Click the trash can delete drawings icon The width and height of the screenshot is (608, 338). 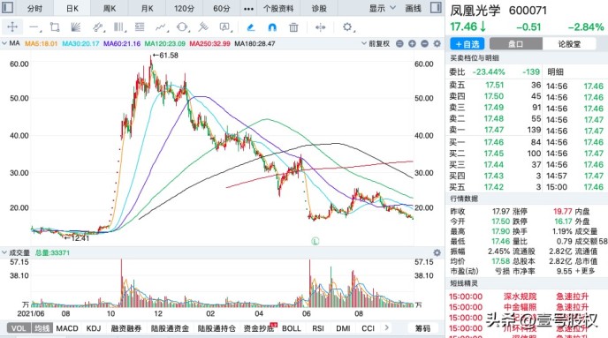tap(293, 27)
